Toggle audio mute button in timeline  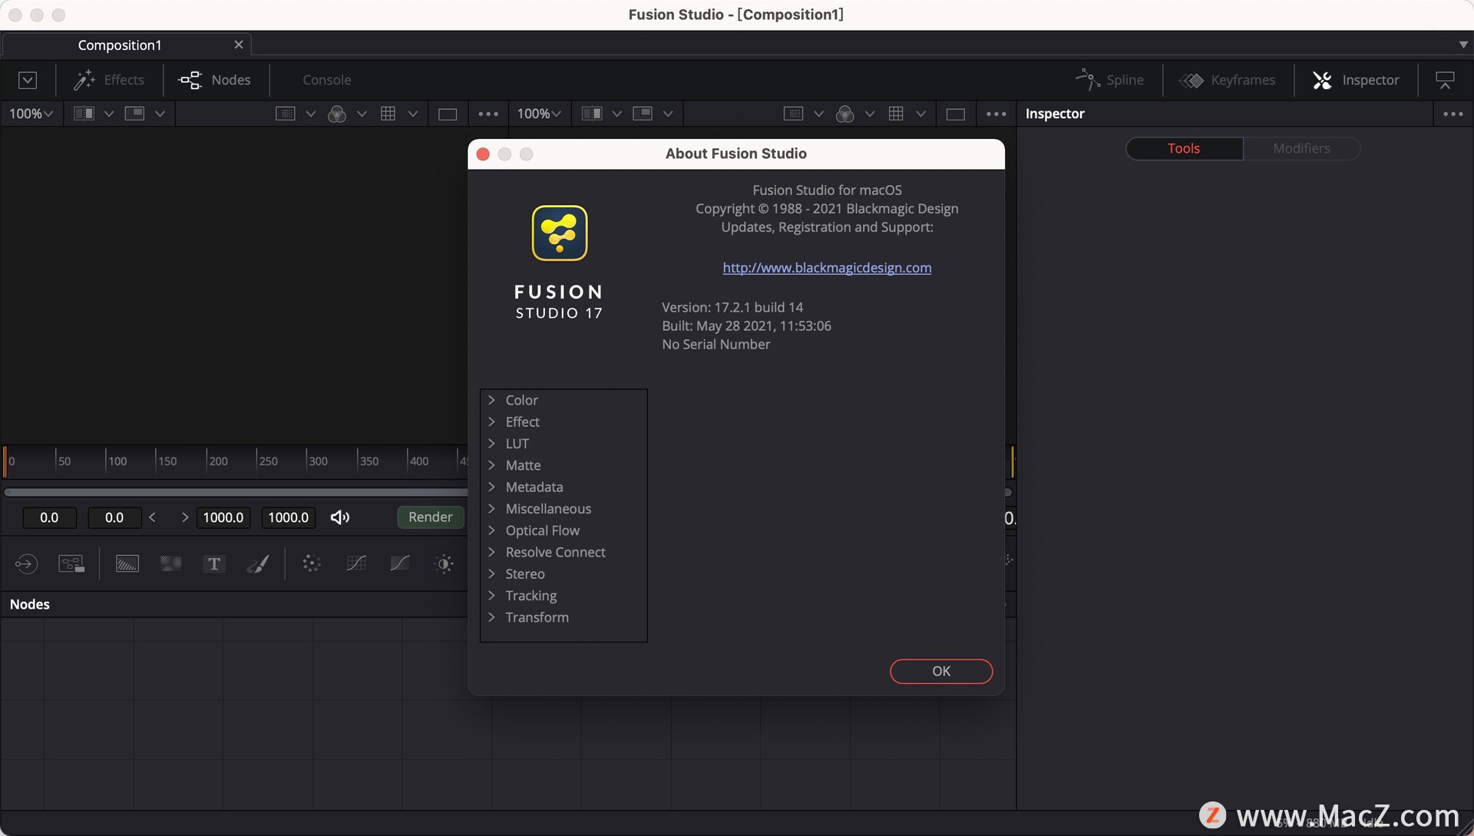click(x=339, y=517)
